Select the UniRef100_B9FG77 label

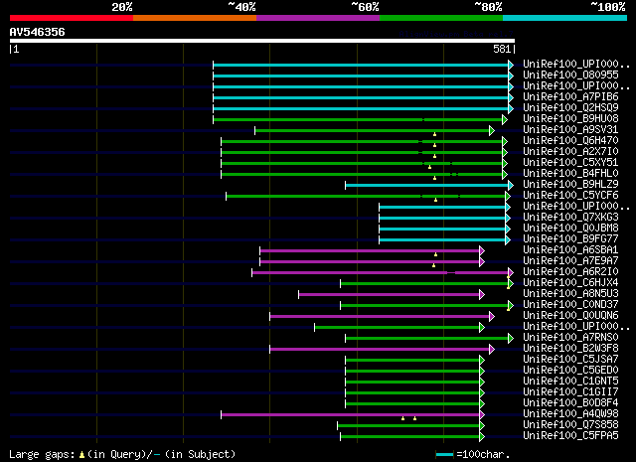[570, 239]
